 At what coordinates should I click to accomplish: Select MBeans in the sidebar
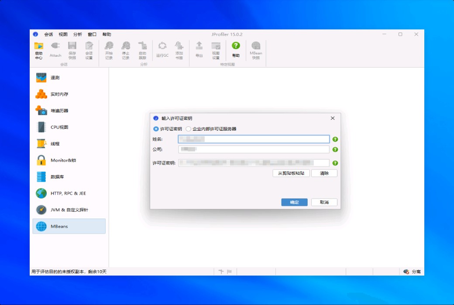click(69, 226)
